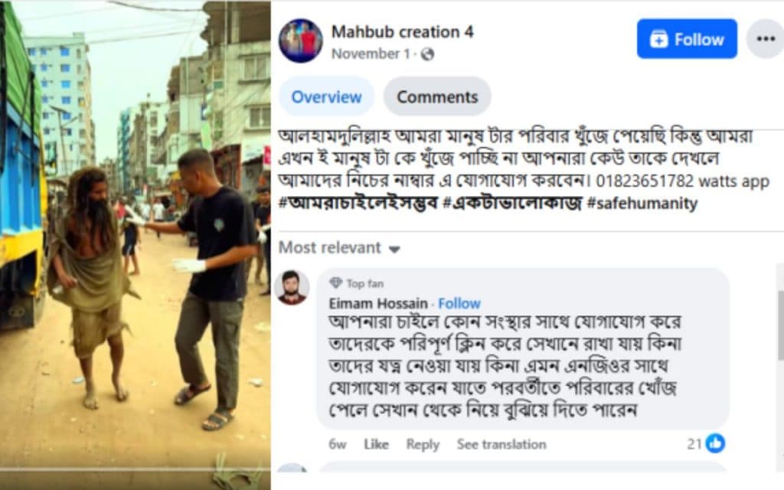Open the #আমরাচাইলেইসম্ভব hashtag
Viewport: 784px width, 490px height.
pos(358,204)
